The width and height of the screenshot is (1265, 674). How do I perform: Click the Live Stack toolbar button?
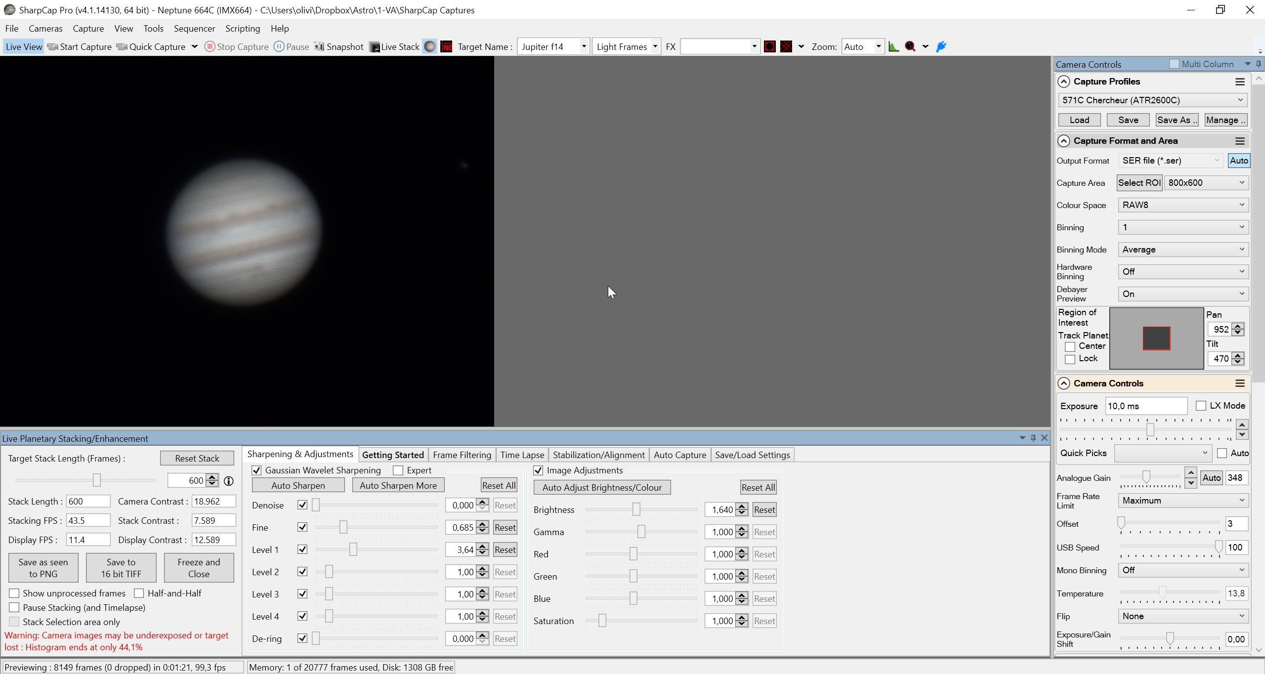point(394,46)
